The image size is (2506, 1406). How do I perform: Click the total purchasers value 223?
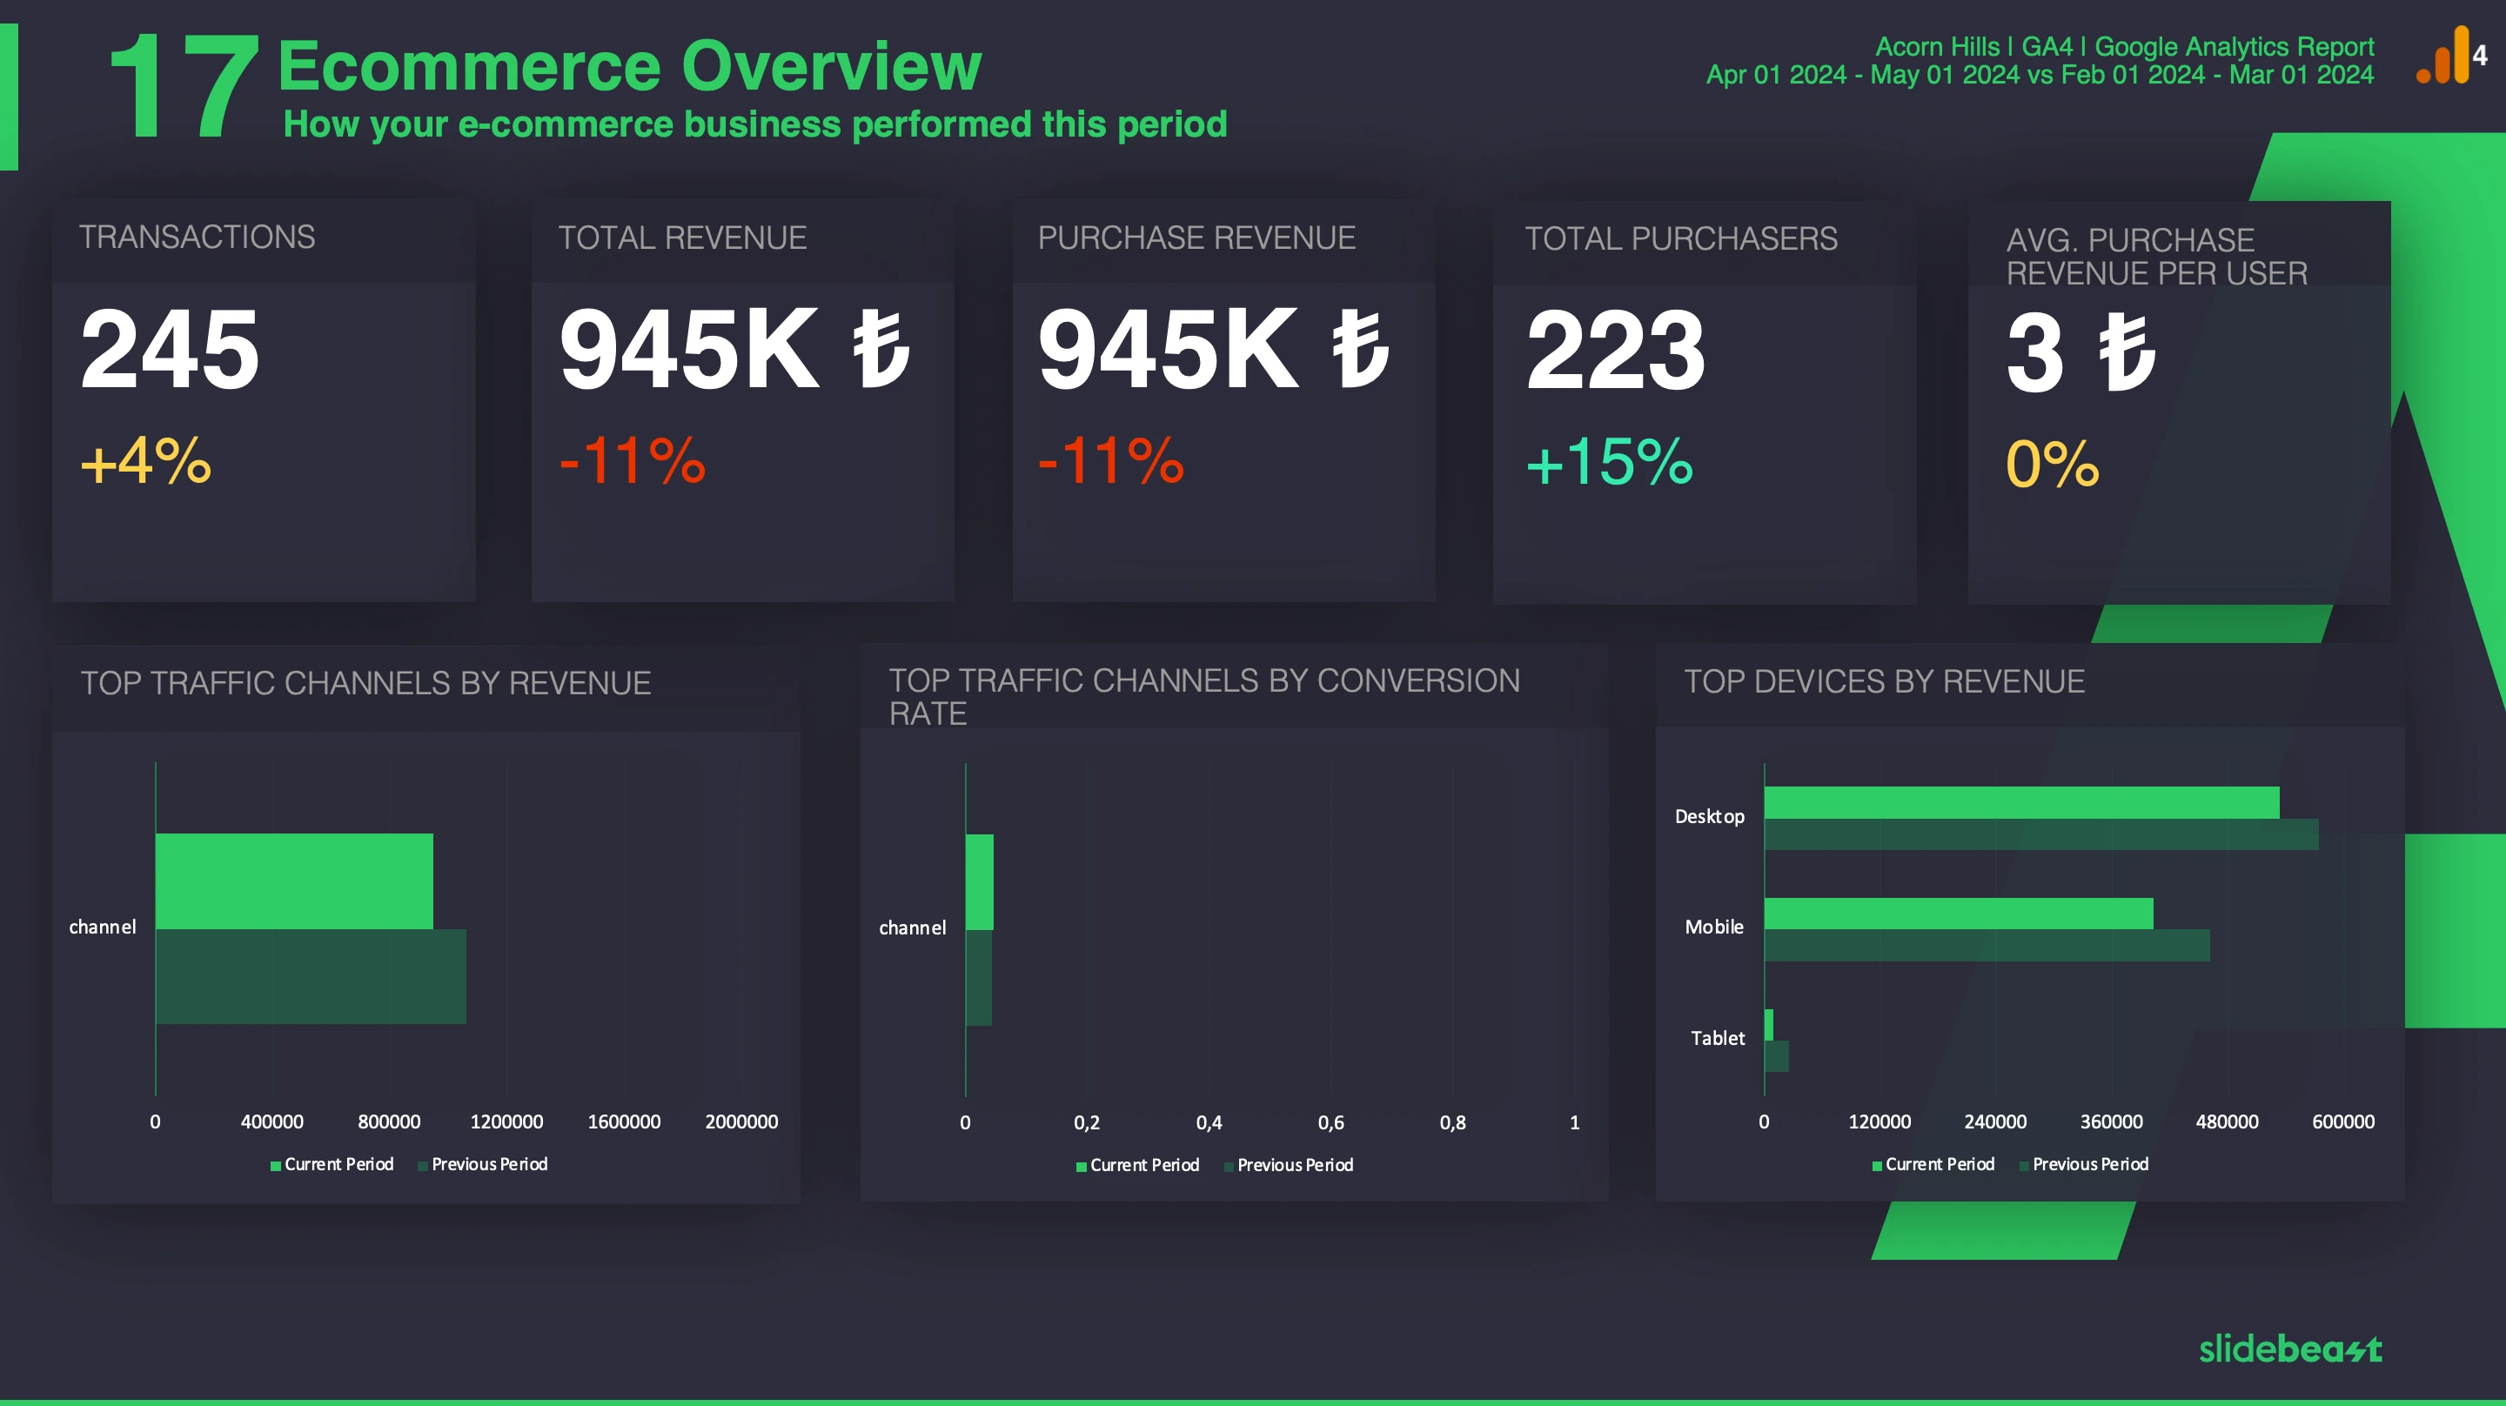(1616, 351)
